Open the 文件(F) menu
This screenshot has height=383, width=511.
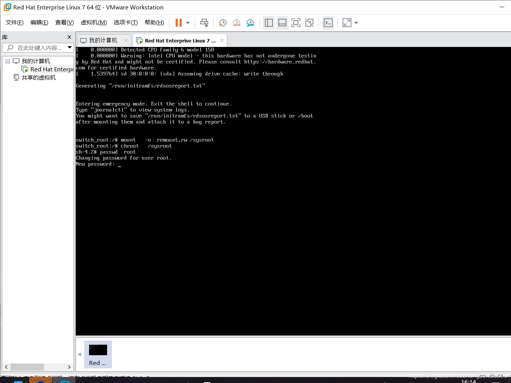[15, 23]
